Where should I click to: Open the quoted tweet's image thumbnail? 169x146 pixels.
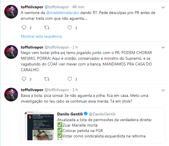click(39, 126)
